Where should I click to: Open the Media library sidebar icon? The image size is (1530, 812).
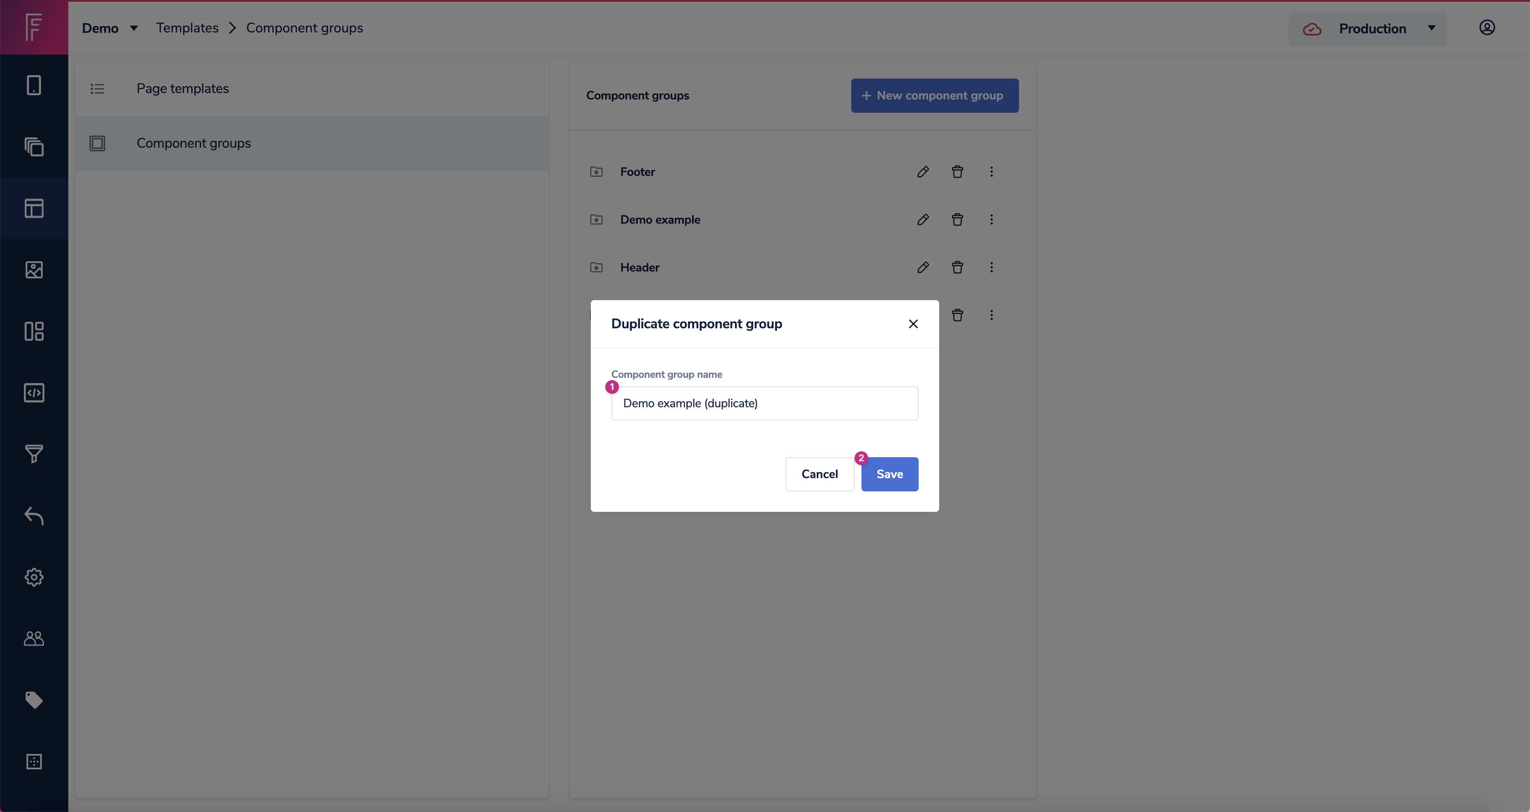(34, 270)
